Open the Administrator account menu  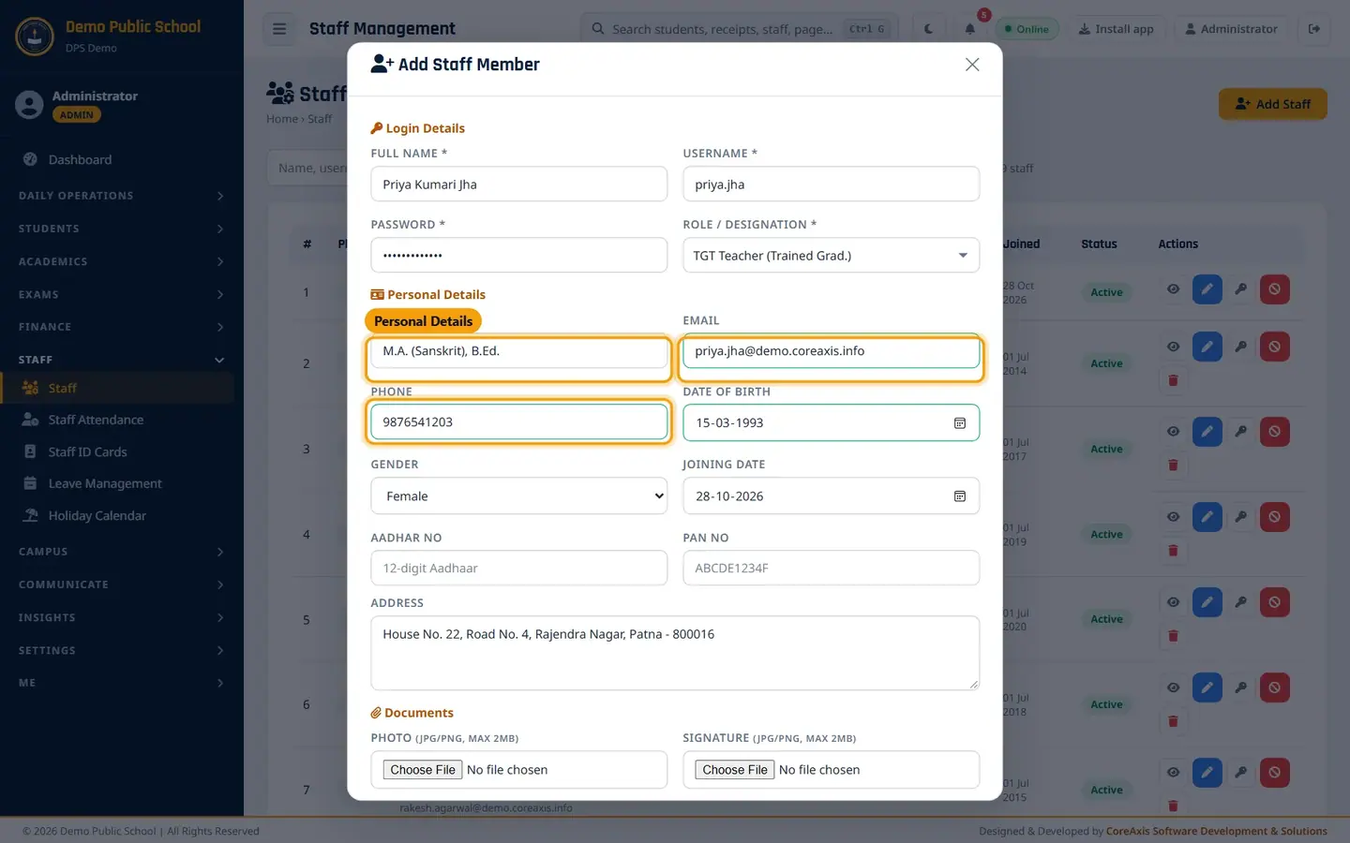1231,29
